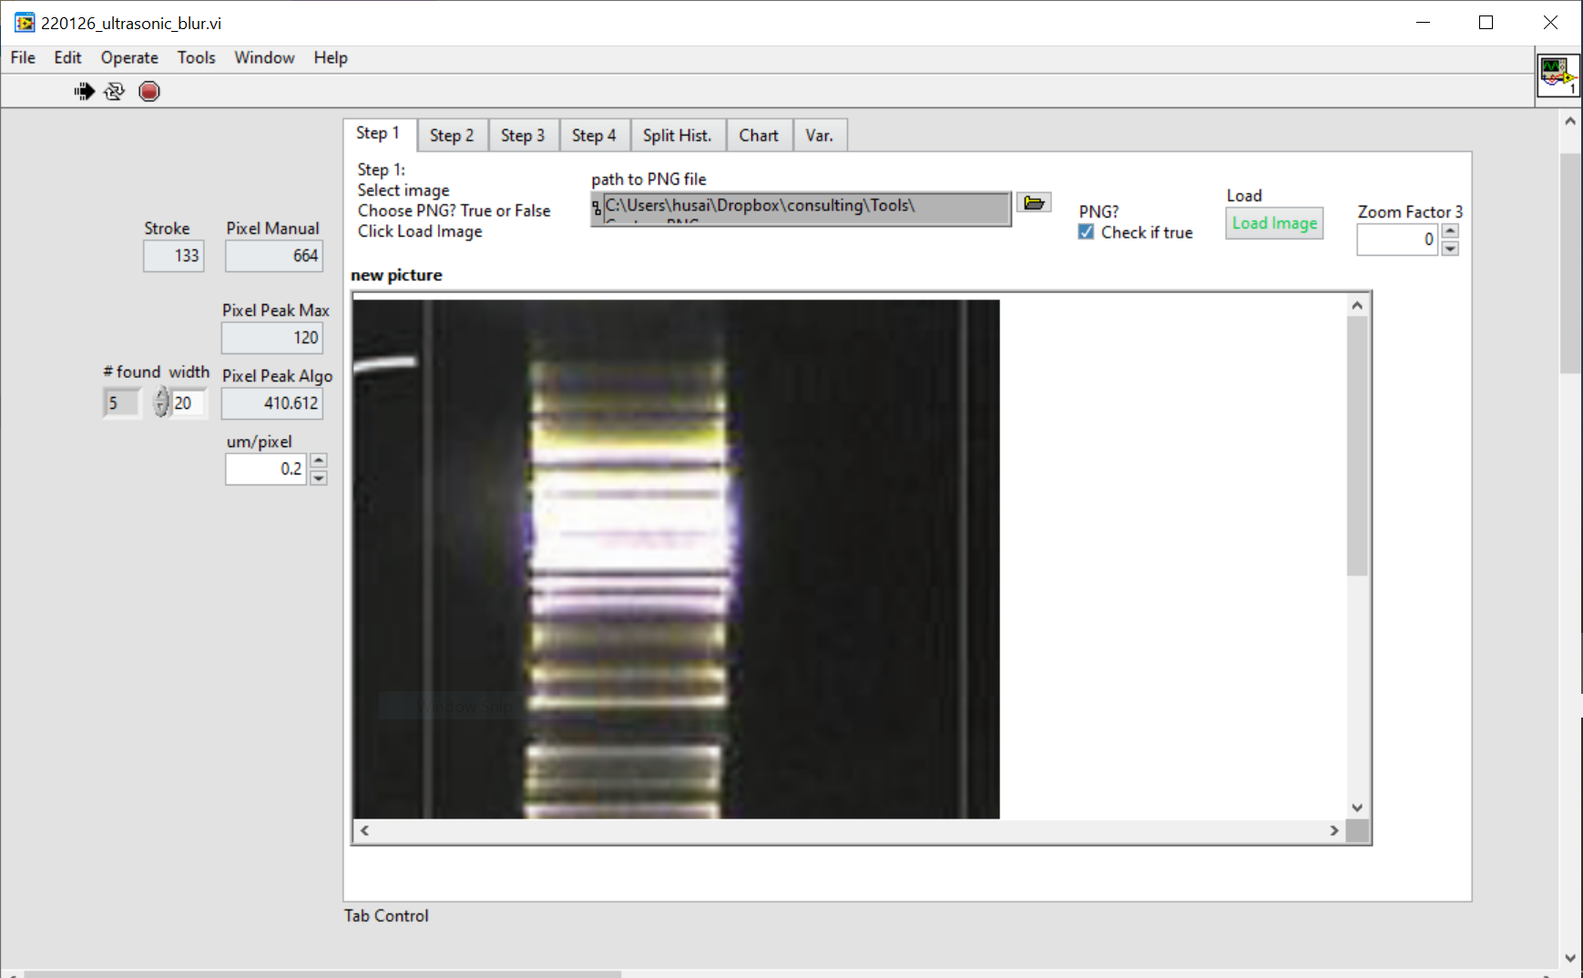Switch to the Step 3 tab
The width and height of the screenshot is (1583, 978).
click(x=523, y=136)
